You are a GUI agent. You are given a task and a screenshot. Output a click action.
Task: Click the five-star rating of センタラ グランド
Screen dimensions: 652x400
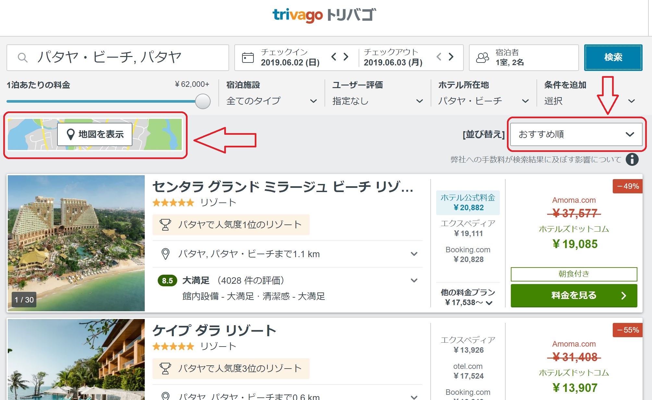173,203
